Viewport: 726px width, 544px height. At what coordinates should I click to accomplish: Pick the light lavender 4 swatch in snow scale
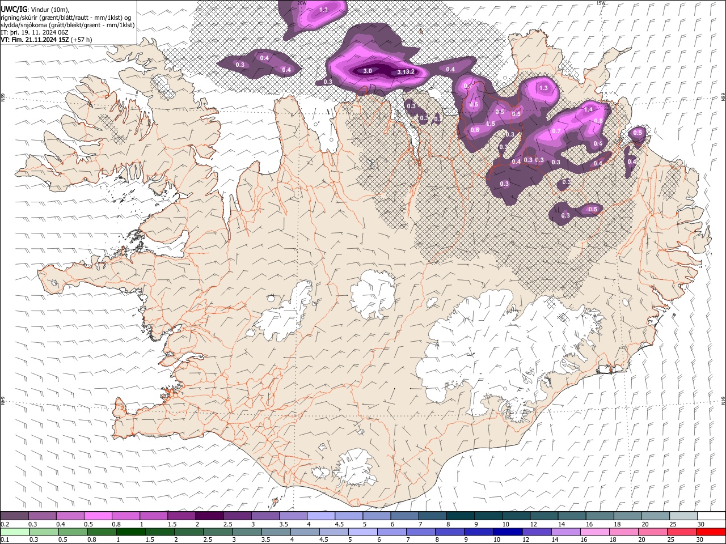(321, 516)
